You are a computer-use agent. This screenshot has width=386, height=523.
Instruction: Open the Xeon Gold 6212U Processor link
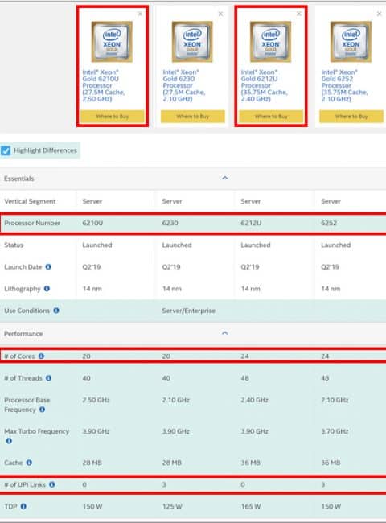[x=265, y=85]
